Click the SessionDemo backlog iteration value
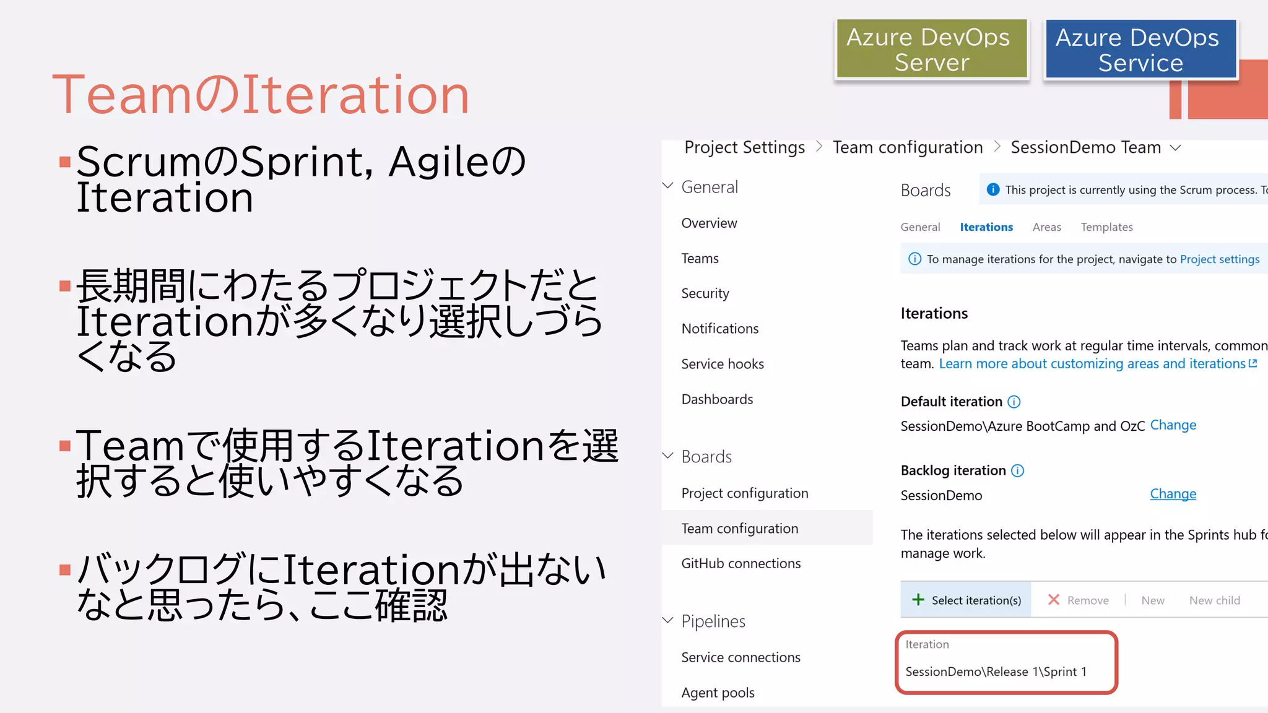The width and height of the screenshot is (1268, 713). (941, 496)
